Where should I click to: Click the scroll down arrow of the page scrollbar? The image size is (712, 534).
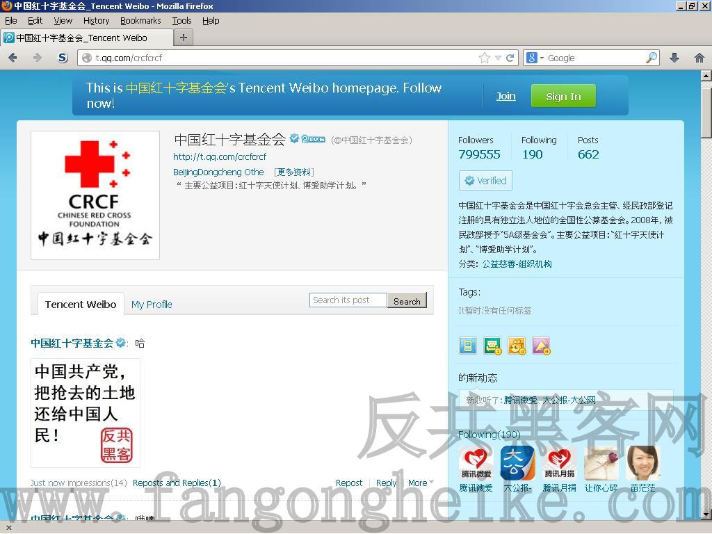(x=706, y=515)
